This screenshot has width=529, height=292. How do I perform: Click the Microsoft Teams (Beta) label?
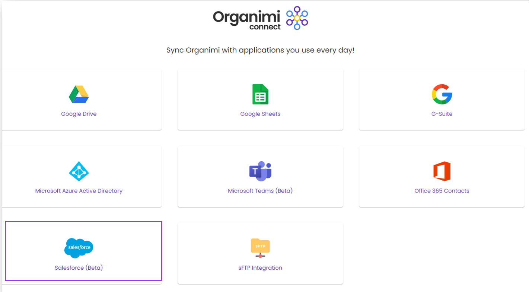pos(260,191)
